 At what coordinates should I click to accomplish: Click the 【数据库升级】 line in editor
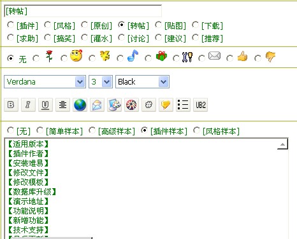(32, 192)
